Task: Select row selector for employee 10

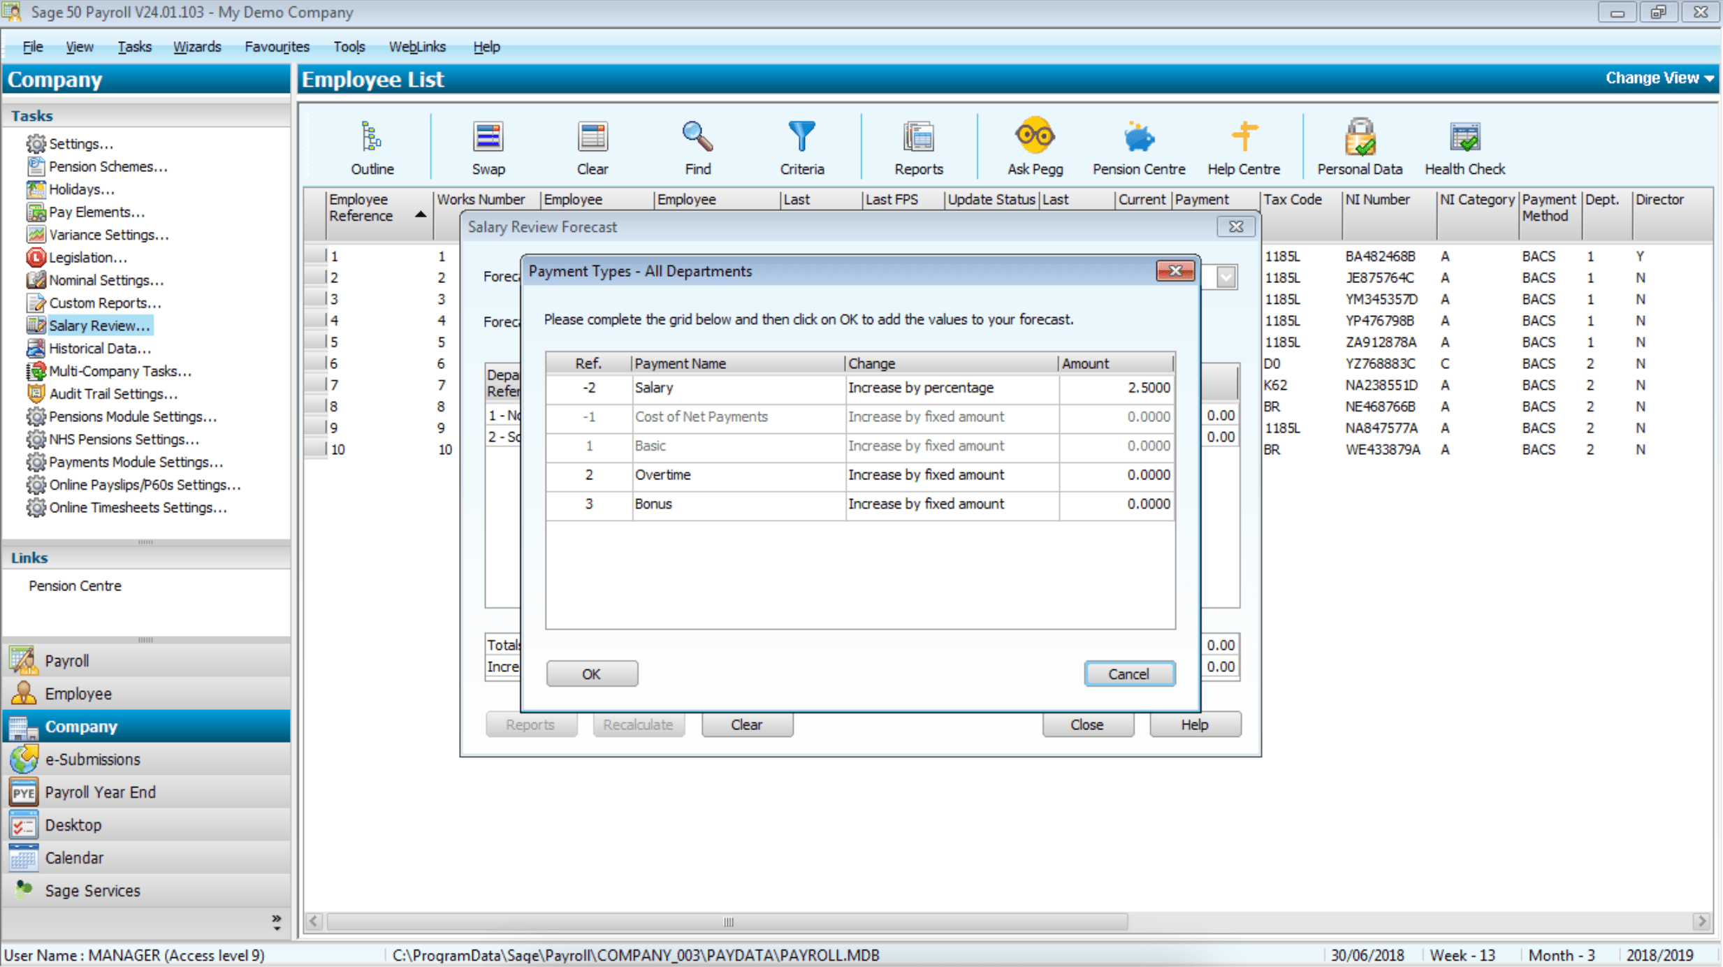Action: pos(316,449)
